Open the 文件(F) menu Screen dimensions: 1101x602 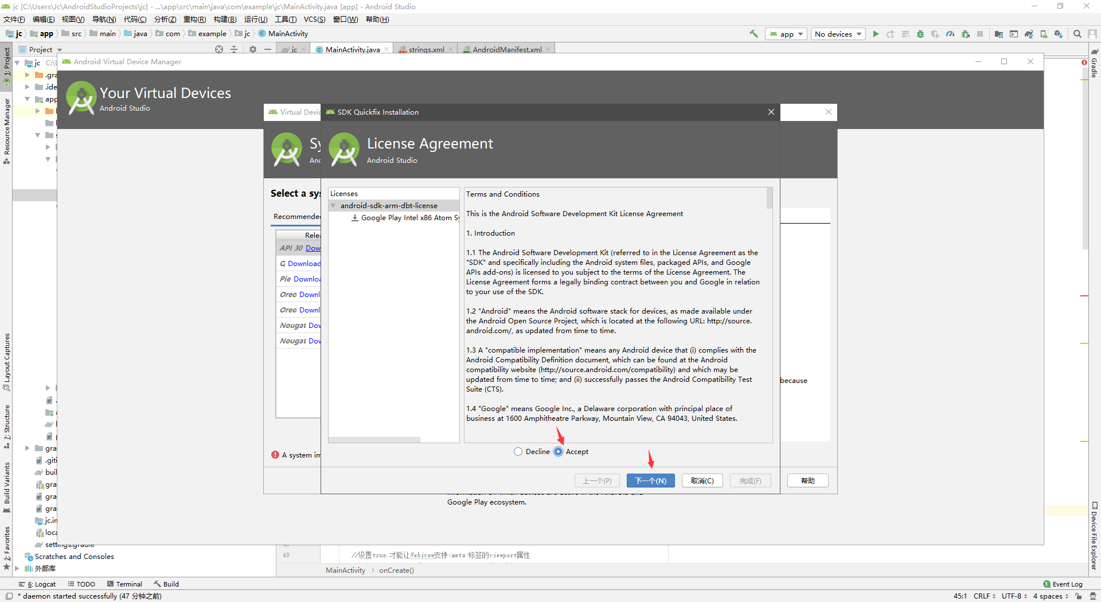click(x=14, y=19)
